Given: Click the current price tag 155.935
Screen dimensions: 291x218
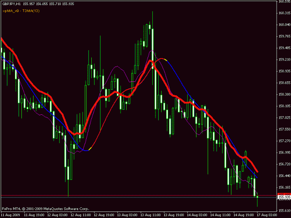Looking at the screenshot, I should click(284, 197).
